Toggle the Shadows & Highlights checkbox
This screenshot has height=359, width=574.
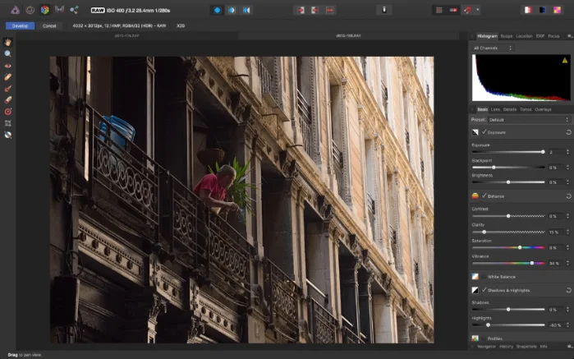[x=484, y=290]
